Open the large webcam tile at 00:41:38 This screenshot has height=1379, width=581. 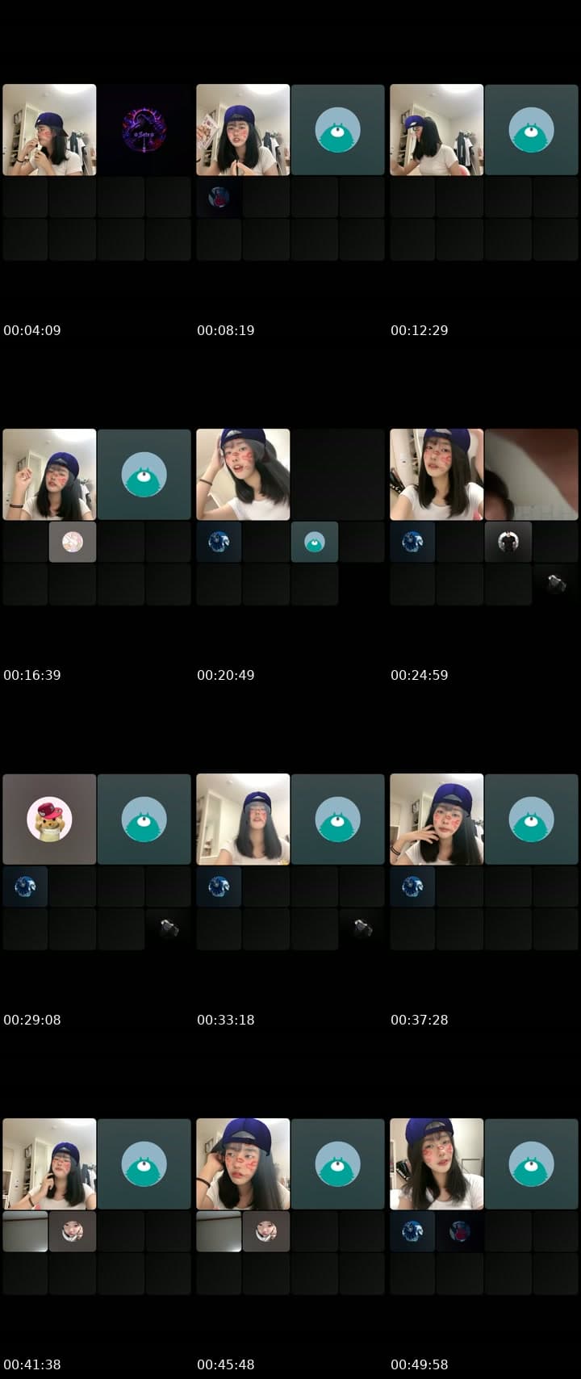pyautogui.click(x=49, y=1164)
